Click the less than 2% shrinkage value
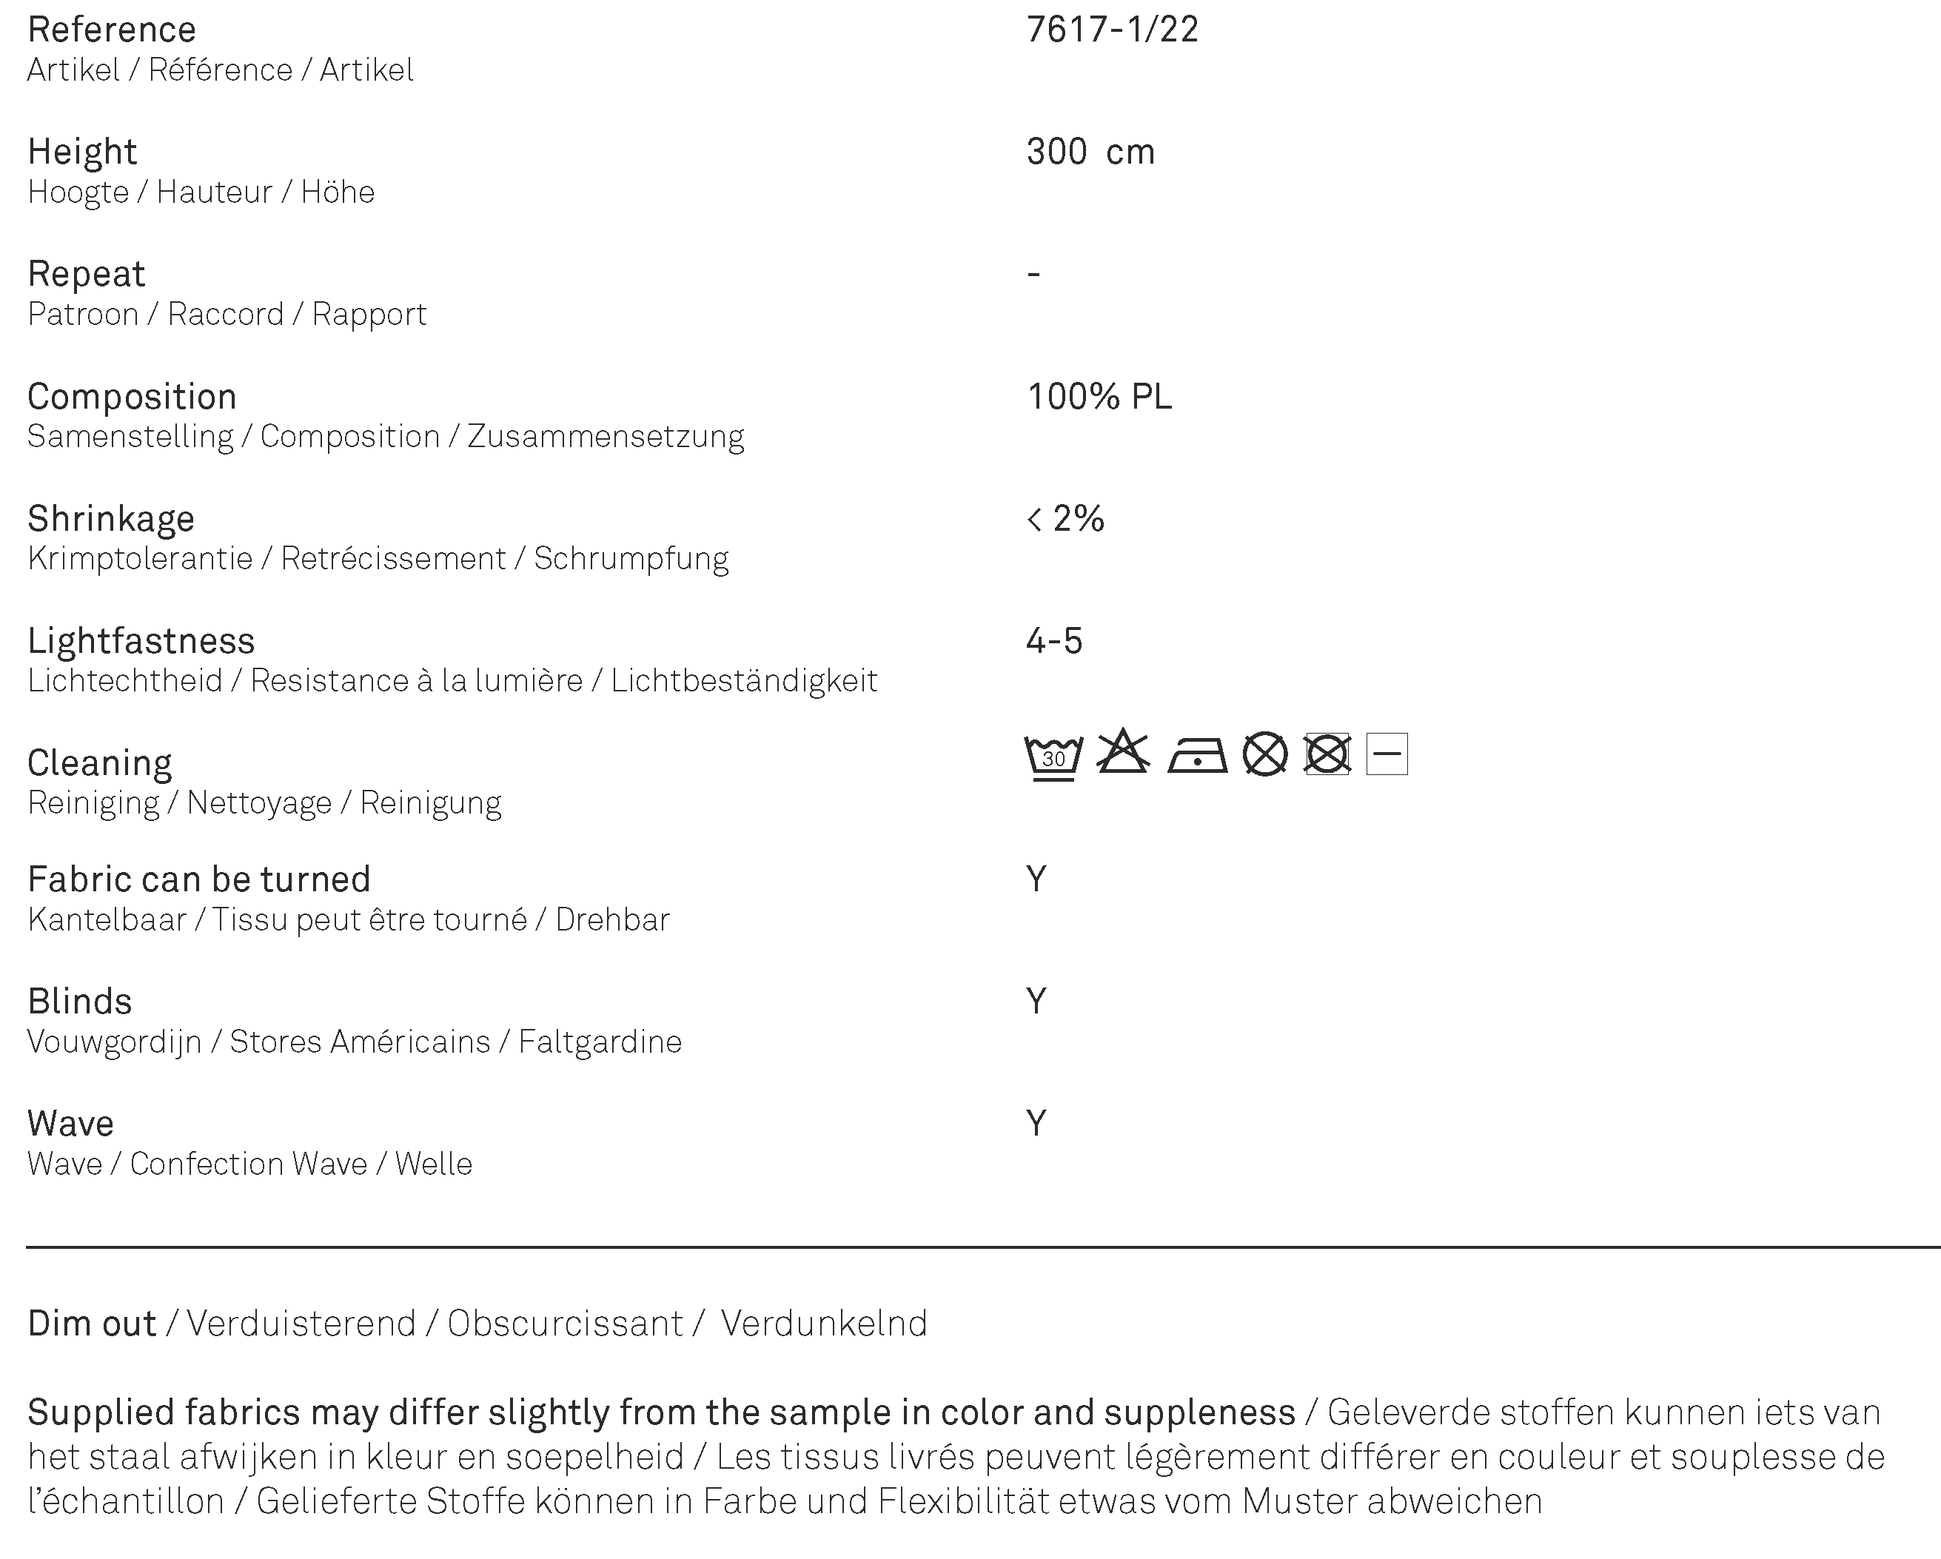The image size is (1941, 1559). pyautogui.click(x=1065, y=518)
